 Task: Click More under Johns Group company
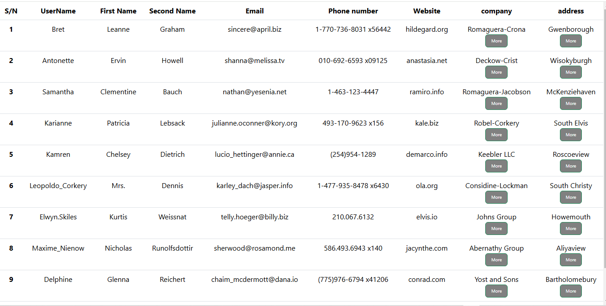(x=496, y=229)
